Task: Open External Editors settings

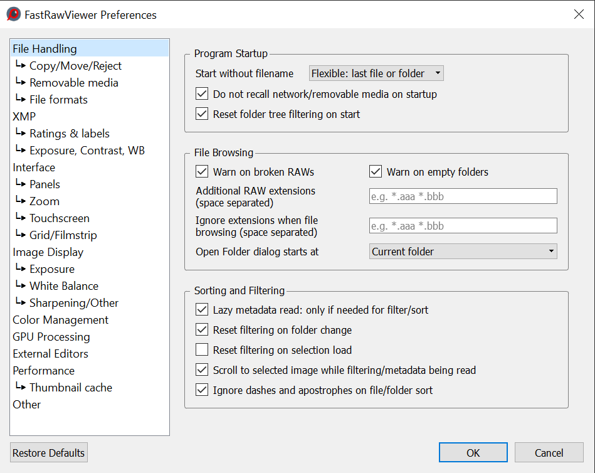Action: coord(50,353)
